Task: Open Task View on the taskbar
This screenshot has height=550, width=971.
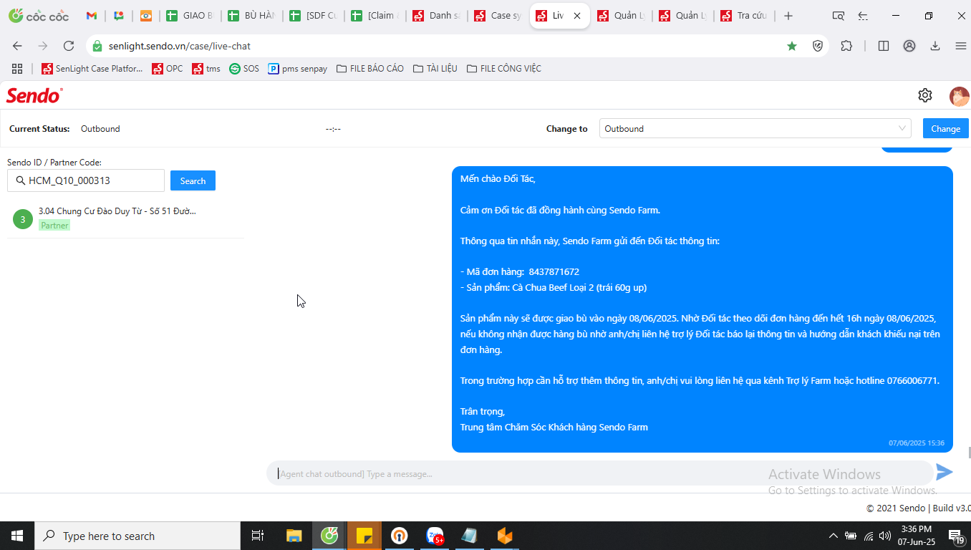Action: coord(258,536)
